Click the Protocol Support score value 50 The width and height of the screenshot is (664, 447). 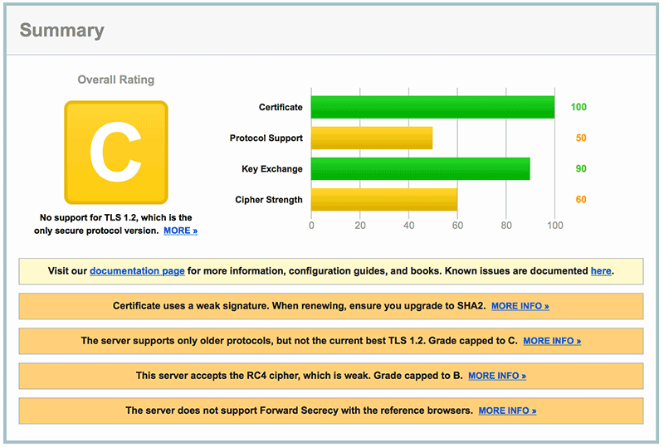tap(581, 138)
